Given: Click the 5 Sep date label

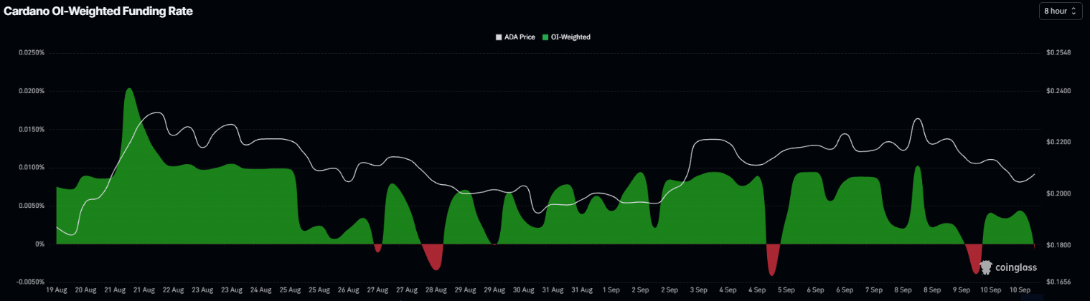Looking at the screenshot, I should pos(786,290).
